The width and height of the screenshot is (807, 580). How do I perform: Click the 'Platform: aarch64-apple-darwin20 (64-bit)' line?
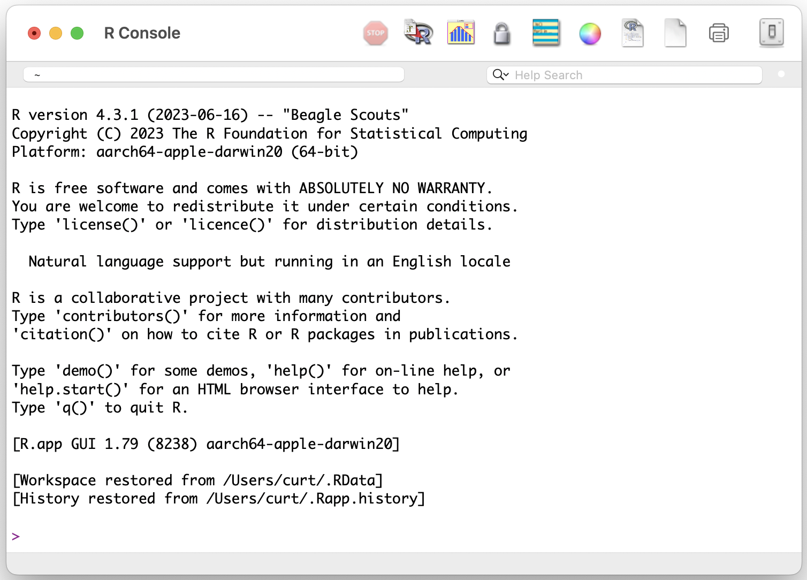click(185, 152)
